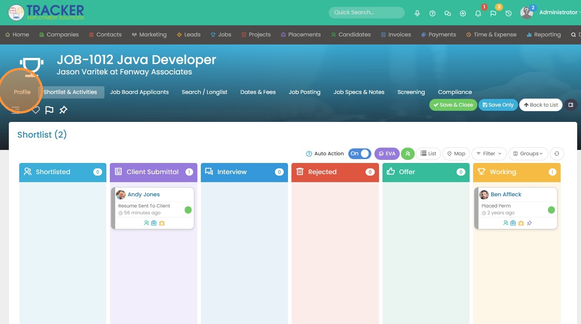Image resolution: width=581 pixels, height=324 pixels.
Task: Switch to Map view
Action: (x=456, y=153)
